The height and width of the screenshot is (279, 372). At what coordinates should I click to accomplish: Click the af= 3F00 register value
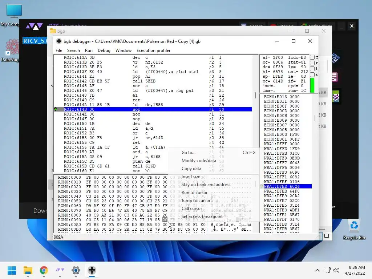point(273,57)
